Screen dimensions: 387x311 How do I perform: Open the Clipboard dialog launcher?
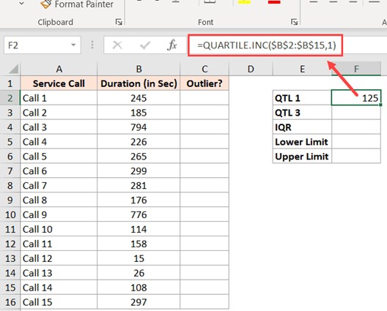[119, 22]
